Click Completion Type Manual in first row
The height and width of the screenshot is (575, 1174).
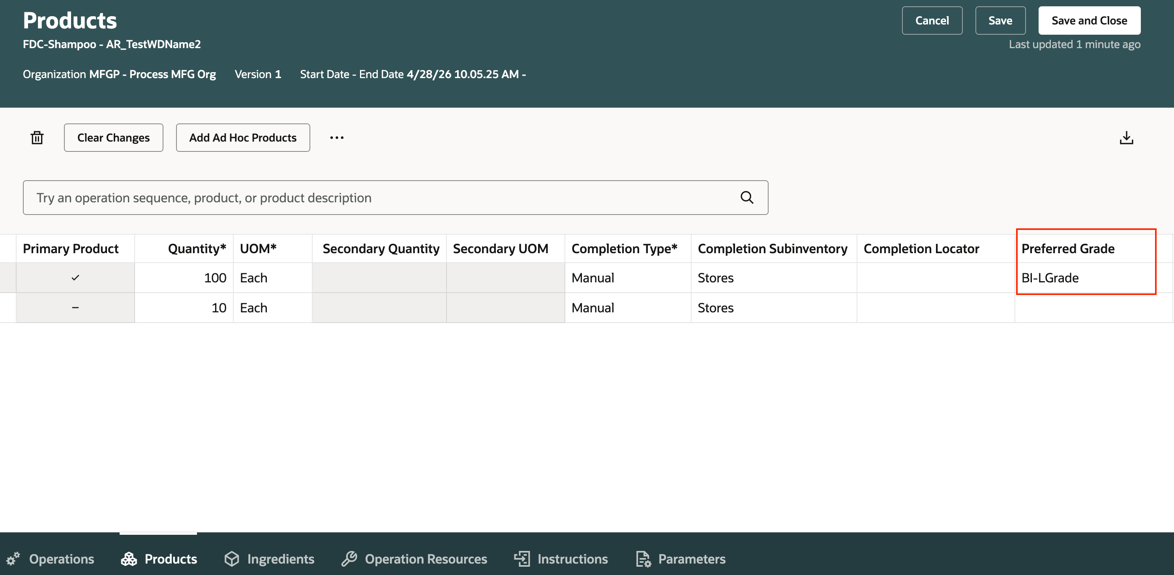click(x=628, y=278)
